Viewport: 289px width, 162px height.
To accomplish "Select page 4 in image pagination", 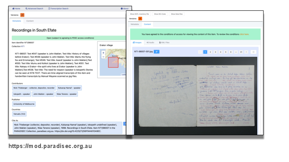I will (220, 52).
